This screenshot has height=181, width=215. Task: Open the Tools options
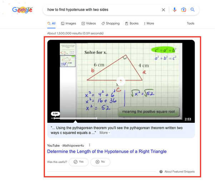[190, 24]
